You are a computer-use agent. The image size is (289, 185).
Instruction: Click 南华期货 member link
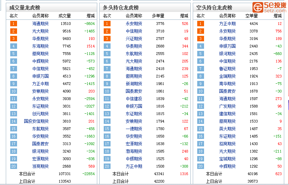point(227,84)
